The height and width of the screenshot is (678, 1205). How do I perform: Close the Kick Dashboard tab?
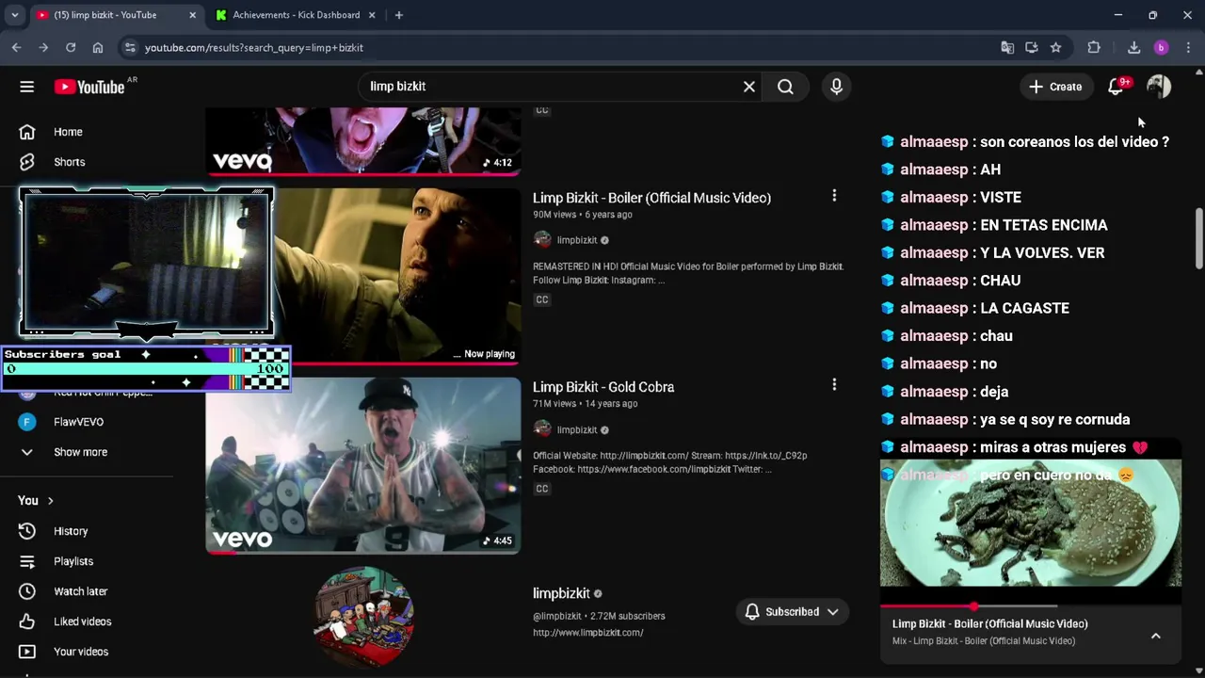click(x=371, y=15)
